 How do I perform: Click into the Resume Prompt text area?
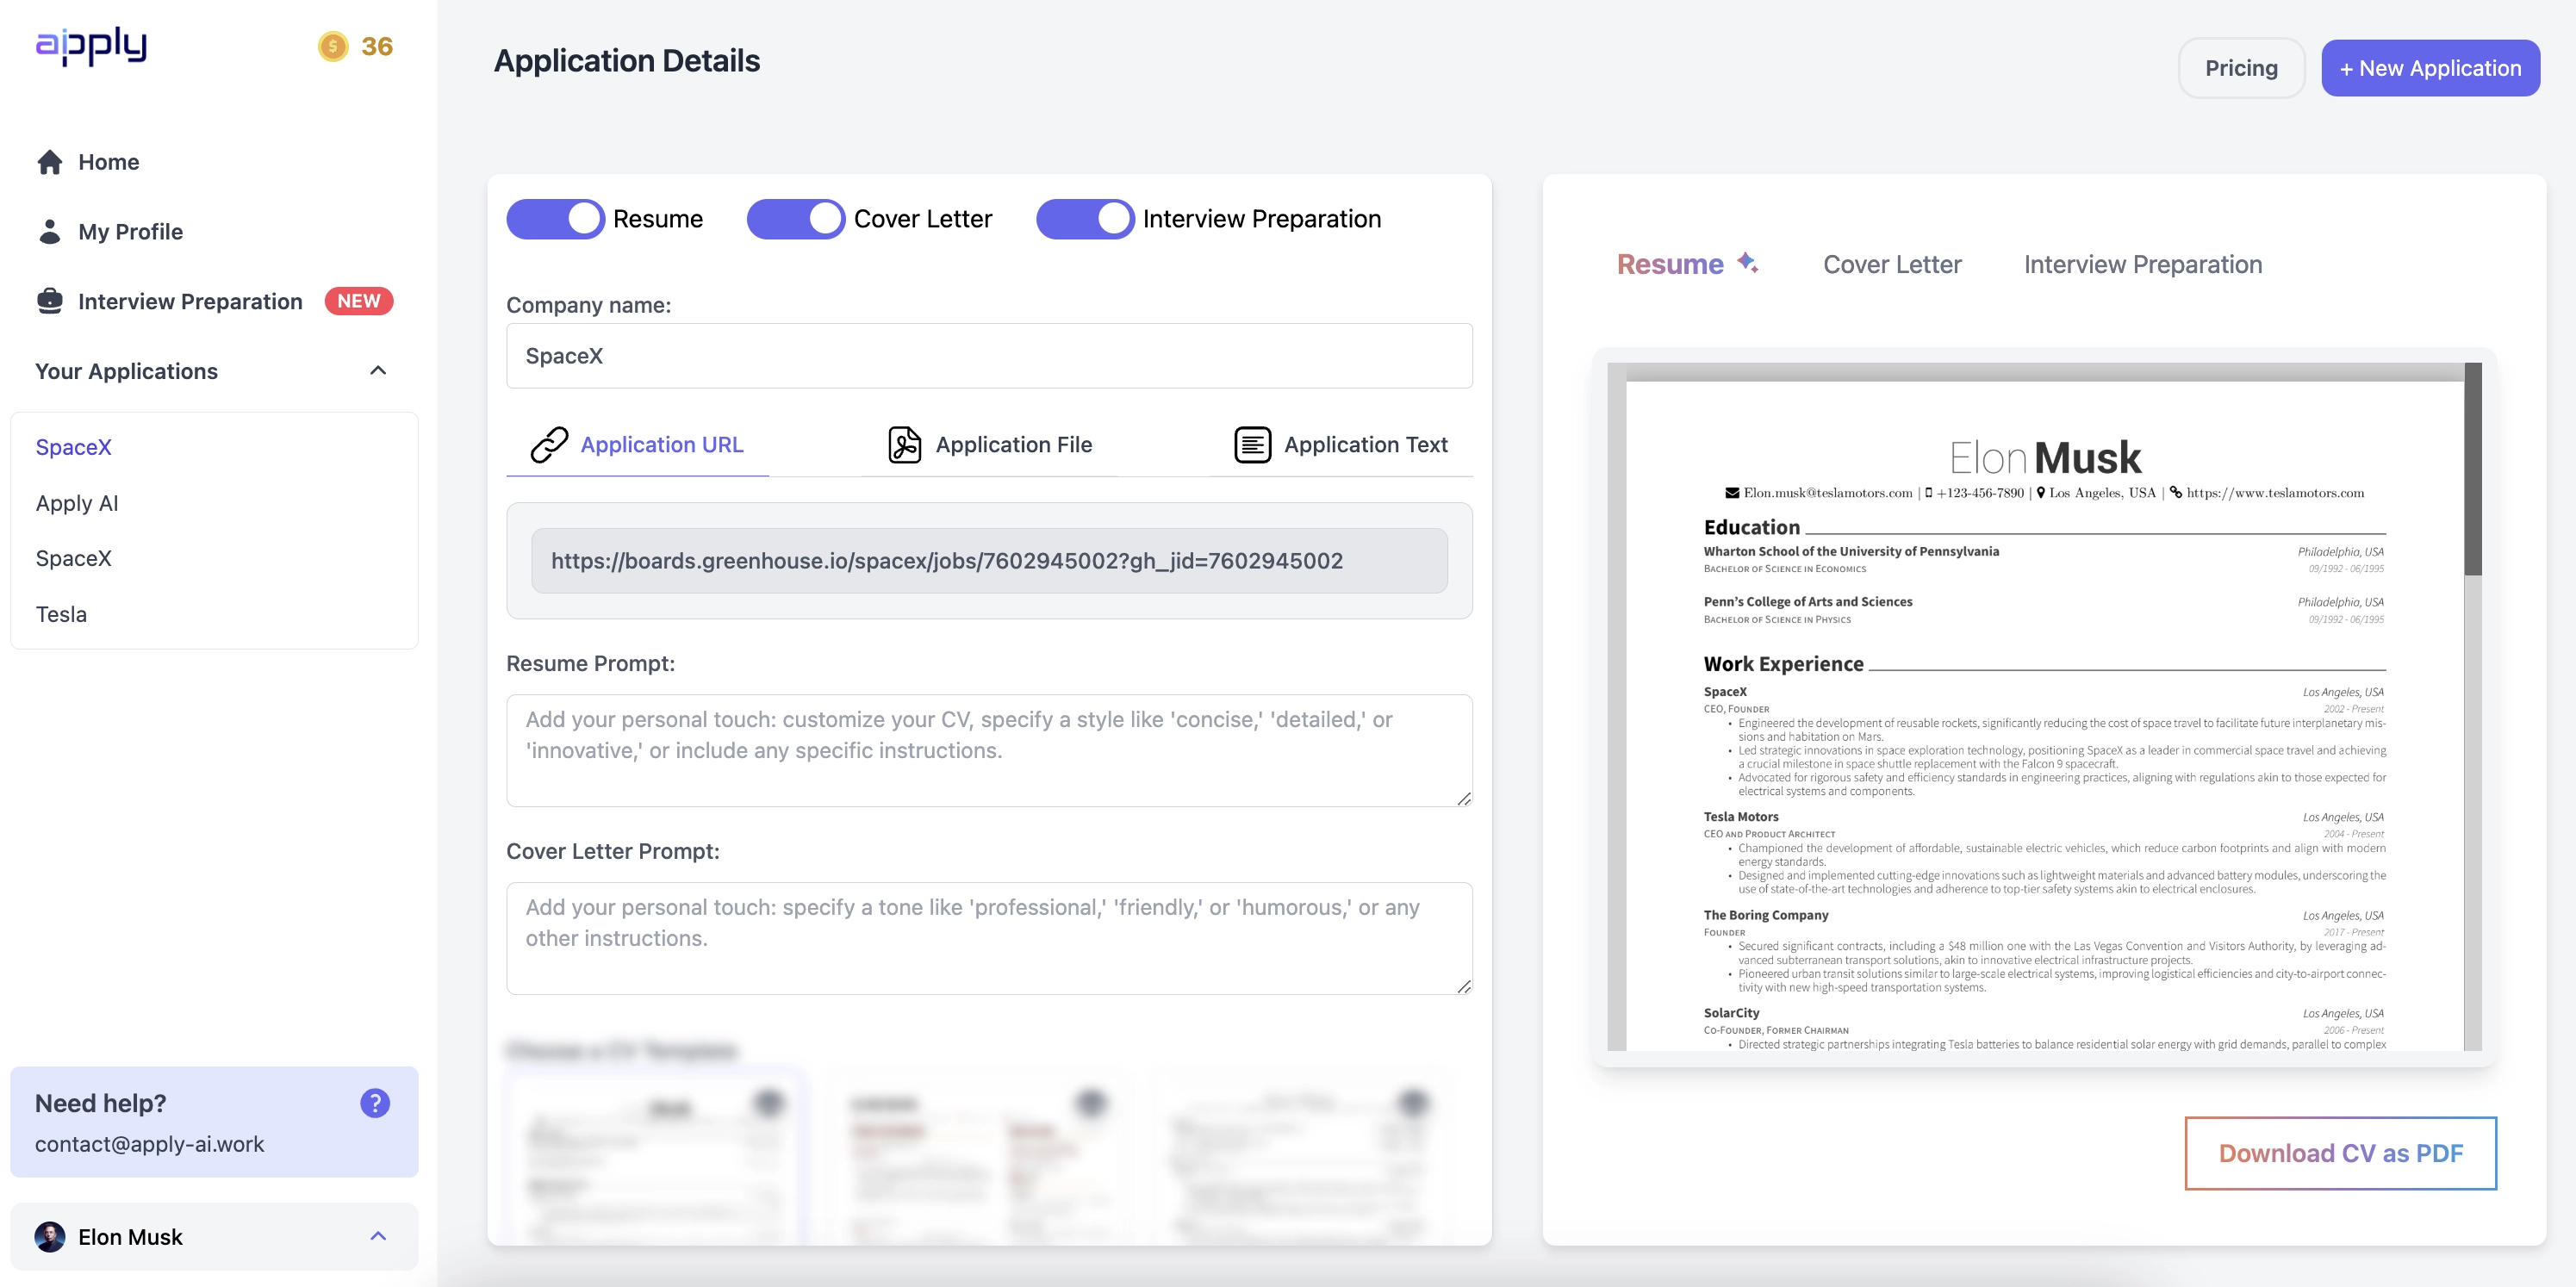pos(988,750)
